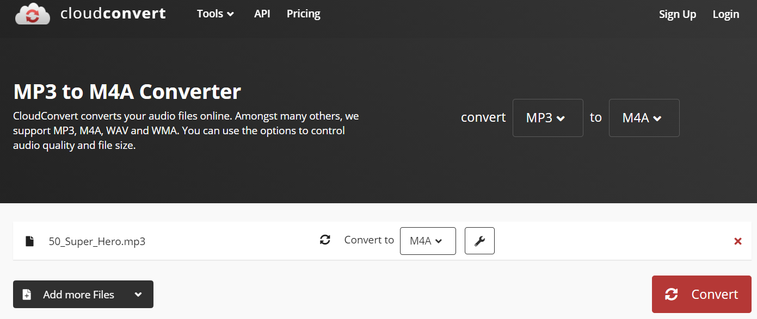Open the M4A target format dropdown in header
The height and width of the screenshot is (319, 757).
coord(644,118)
